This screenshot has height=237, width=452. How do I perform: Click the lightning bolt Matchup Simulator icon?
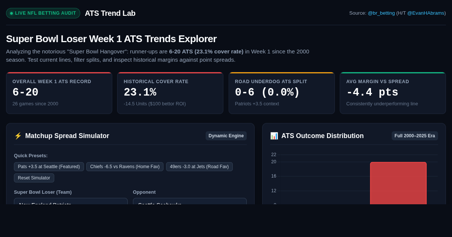pyautogui.click(x=18, y=136)
